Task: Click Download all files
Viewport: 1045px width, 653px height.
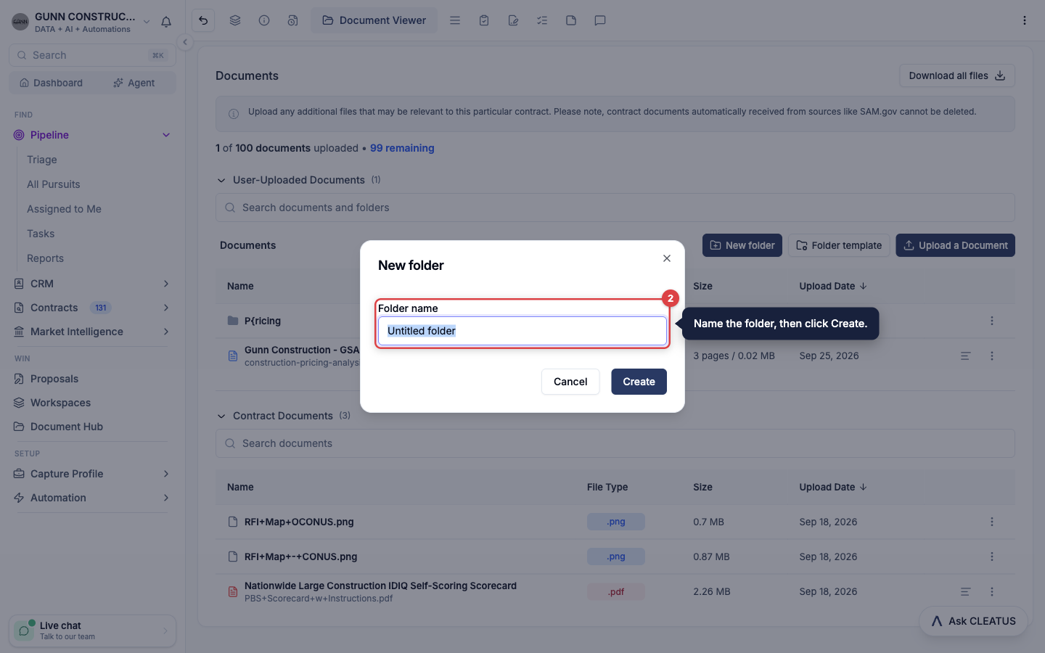Action: click(x=957, y=75)
